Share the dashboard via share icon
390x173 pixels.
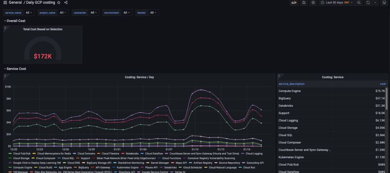click(66, 3)
